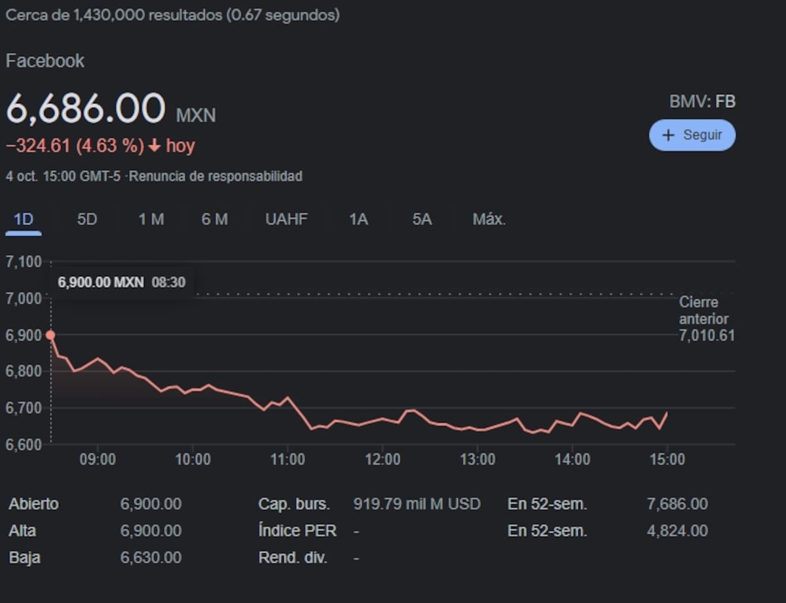
Task: Switch to the Máx. range tab
Action: coord(489,220)
